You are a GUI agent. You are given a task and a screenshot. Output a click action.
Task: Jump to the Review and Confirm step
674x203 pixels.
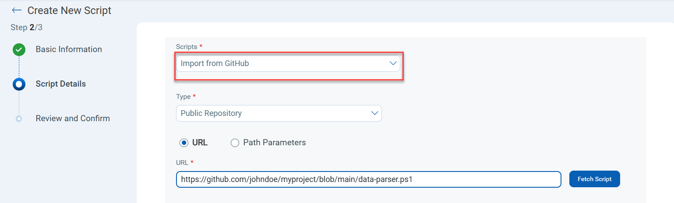pyautogui.click(x=73, y=119)
